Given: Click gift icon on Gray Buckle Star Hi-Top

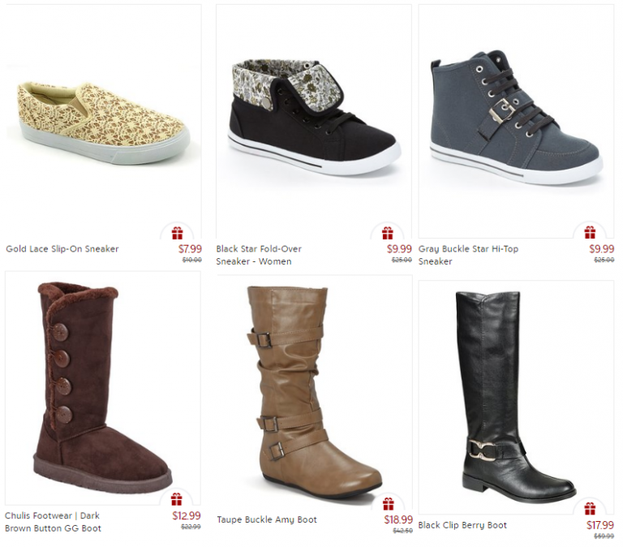Looking at the screenshot, I should coord(590,232).
